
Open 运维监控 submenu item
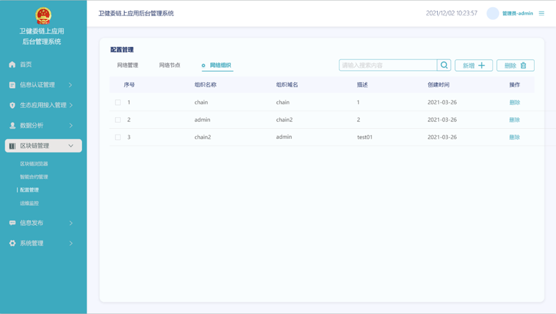click(30, 203)
